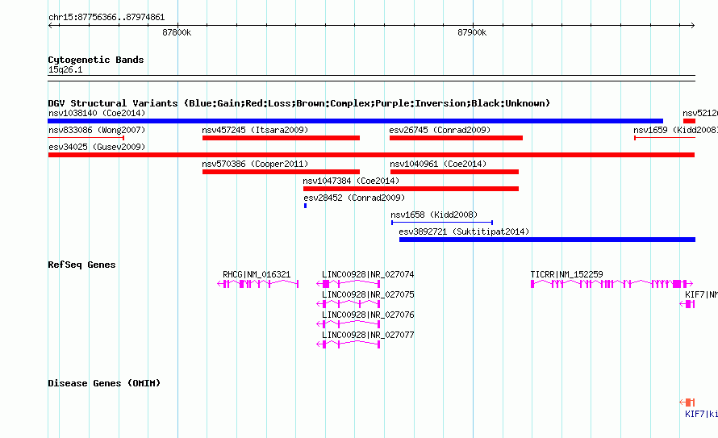Click the RHCG NM_016321 gene glyph
The image size is (718, 438).
click(258, 284)
